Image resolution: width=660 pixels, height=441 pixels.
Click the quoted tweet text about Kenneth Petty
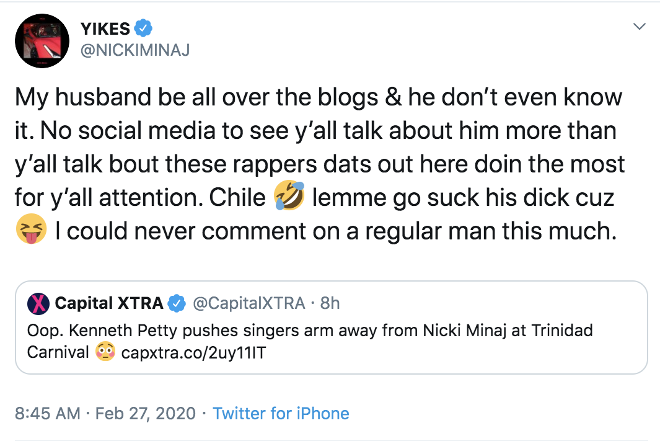pos(310,330)
